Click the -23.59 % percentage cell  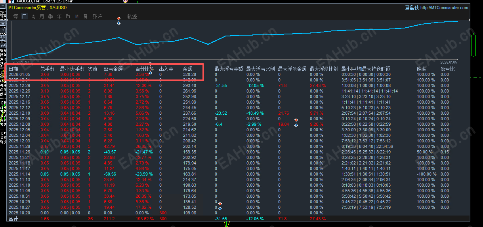144,174
